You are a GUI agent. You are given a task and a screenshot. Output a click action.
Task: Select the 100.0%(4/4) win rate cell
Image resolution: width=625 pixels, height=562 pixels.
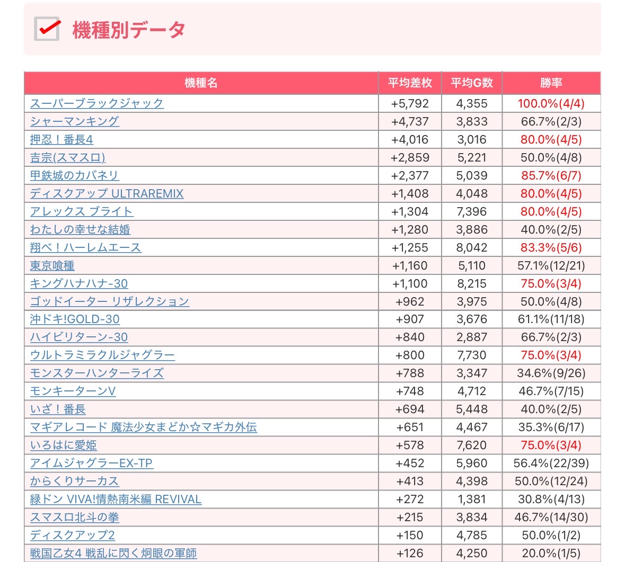coord(551,104)
